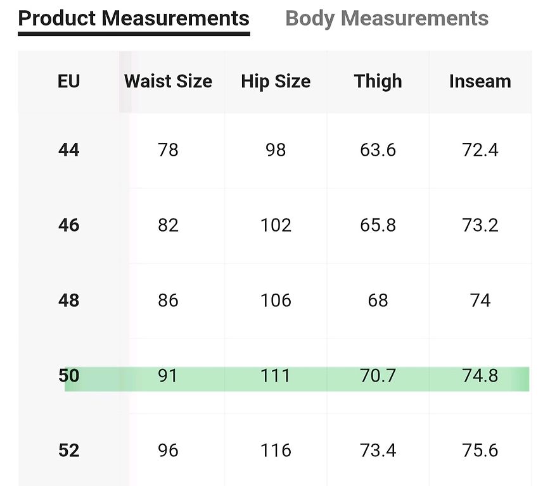Select EU size 46 row
This screenshot has height=486, width=550.
pyautogui.click(x=275, y=225)
